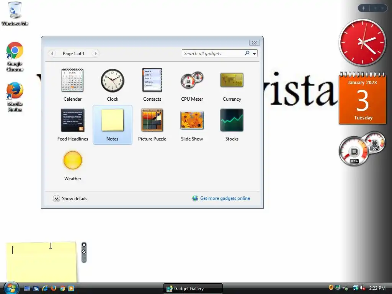Click the muted volume tray icon
Screen dimensions: 392x294
(x=363, y=288)
